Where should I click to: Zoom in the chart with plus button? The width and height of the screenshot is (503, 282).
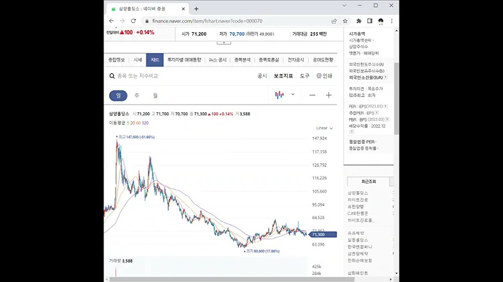(328, 95)
